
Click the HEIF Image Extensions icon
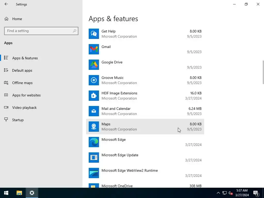tap(94, 96)
